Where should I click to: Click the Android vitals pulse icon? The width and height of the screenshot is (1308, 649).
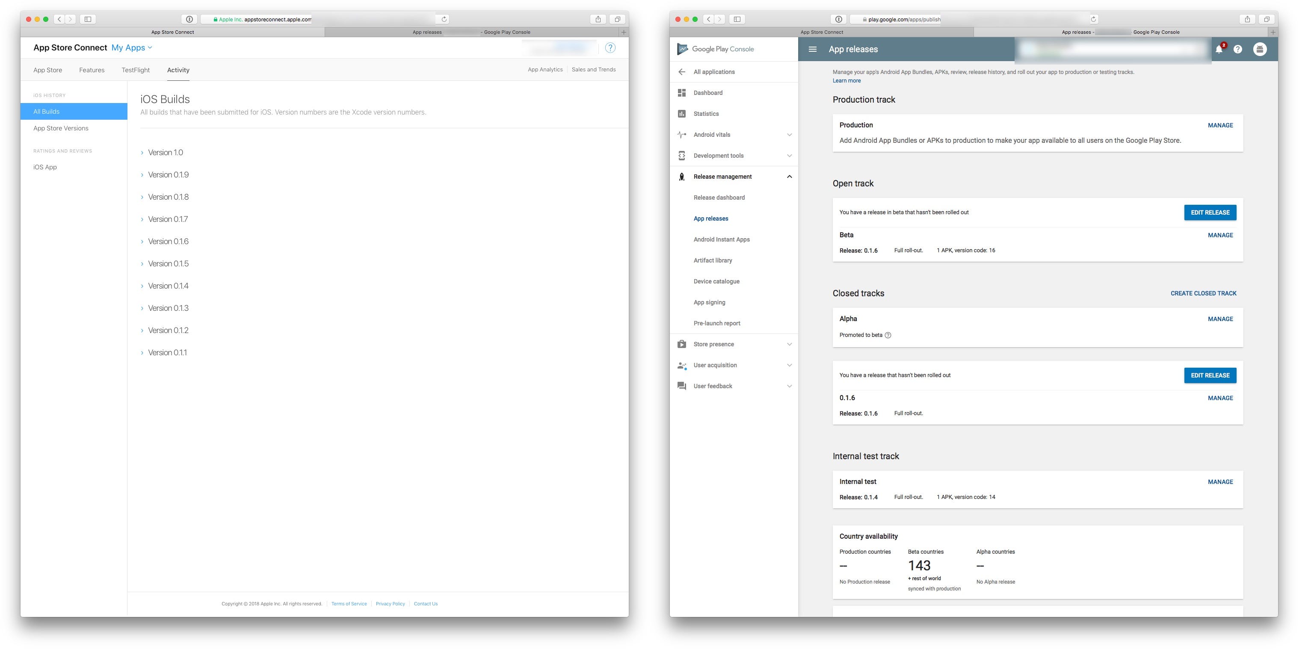[x=681, y=135]
